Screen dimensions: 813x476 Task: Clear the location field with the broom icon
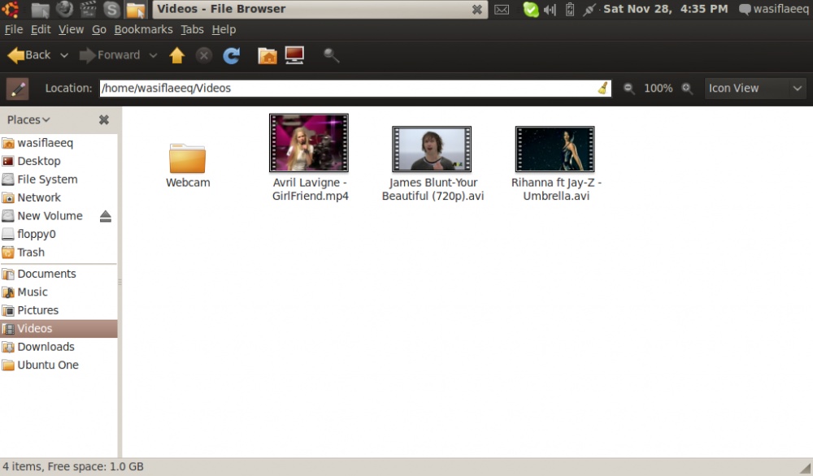coord(602,88)
